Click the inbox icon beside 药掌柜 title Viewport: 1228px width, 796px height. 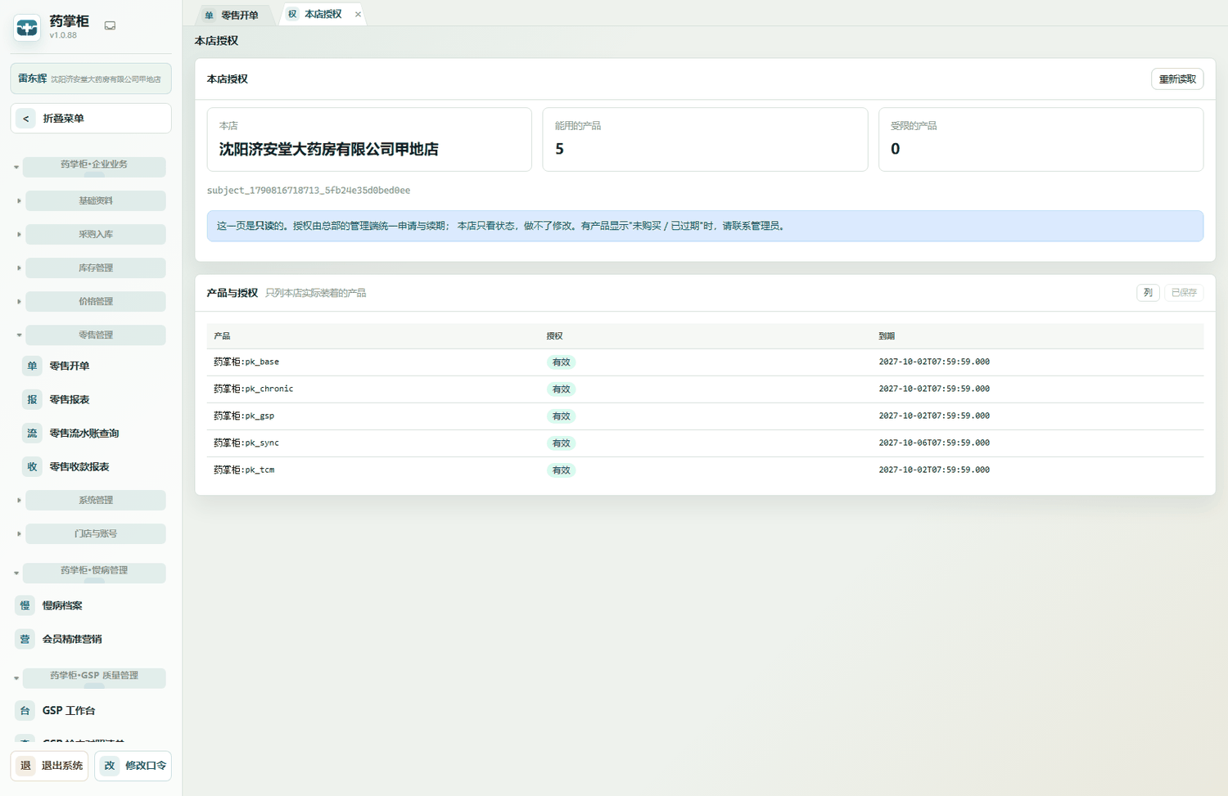[x=110, y=25]
